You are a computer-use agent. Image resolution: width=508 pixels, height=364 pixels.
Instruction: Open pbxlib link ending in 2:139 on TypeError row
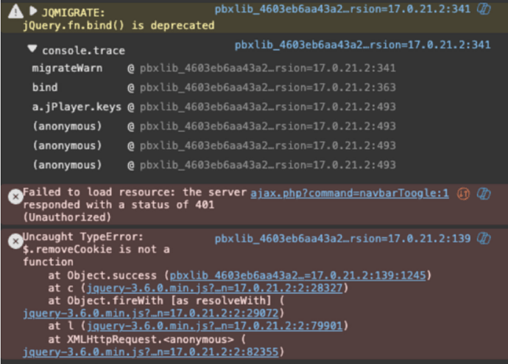pos(342,239)
